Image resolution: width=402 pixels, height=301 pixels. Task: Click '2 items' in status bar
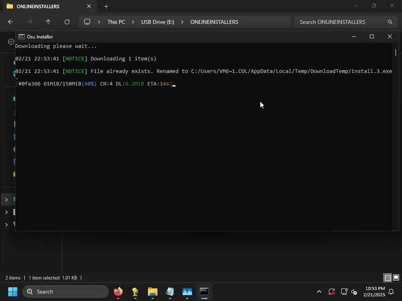[x=13, y=278]
